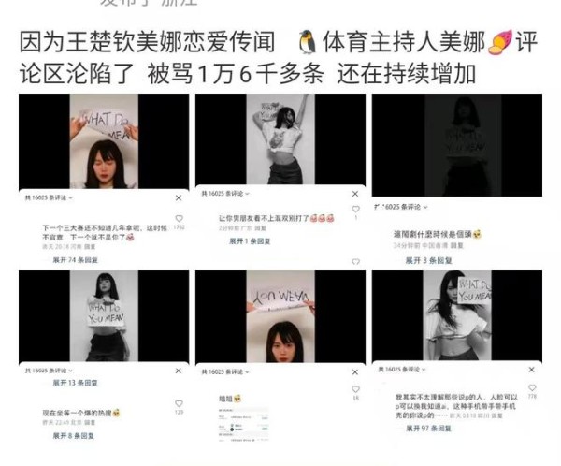Open comment count dropdown in bottom-middle panel

[225, 372]
